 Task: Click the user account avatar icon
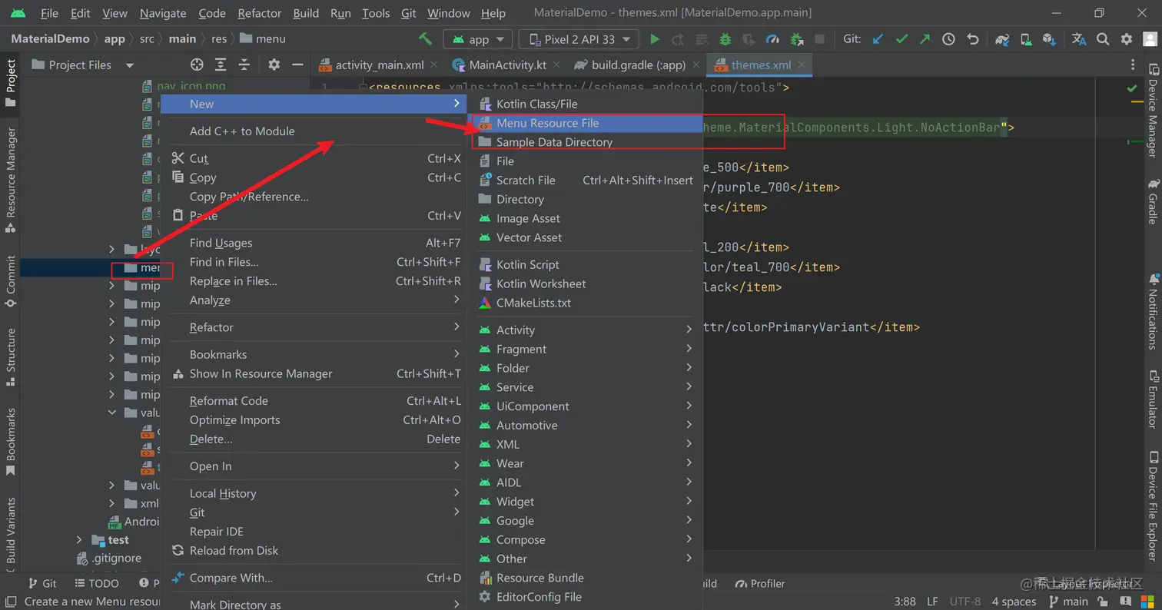(1149, 39)
